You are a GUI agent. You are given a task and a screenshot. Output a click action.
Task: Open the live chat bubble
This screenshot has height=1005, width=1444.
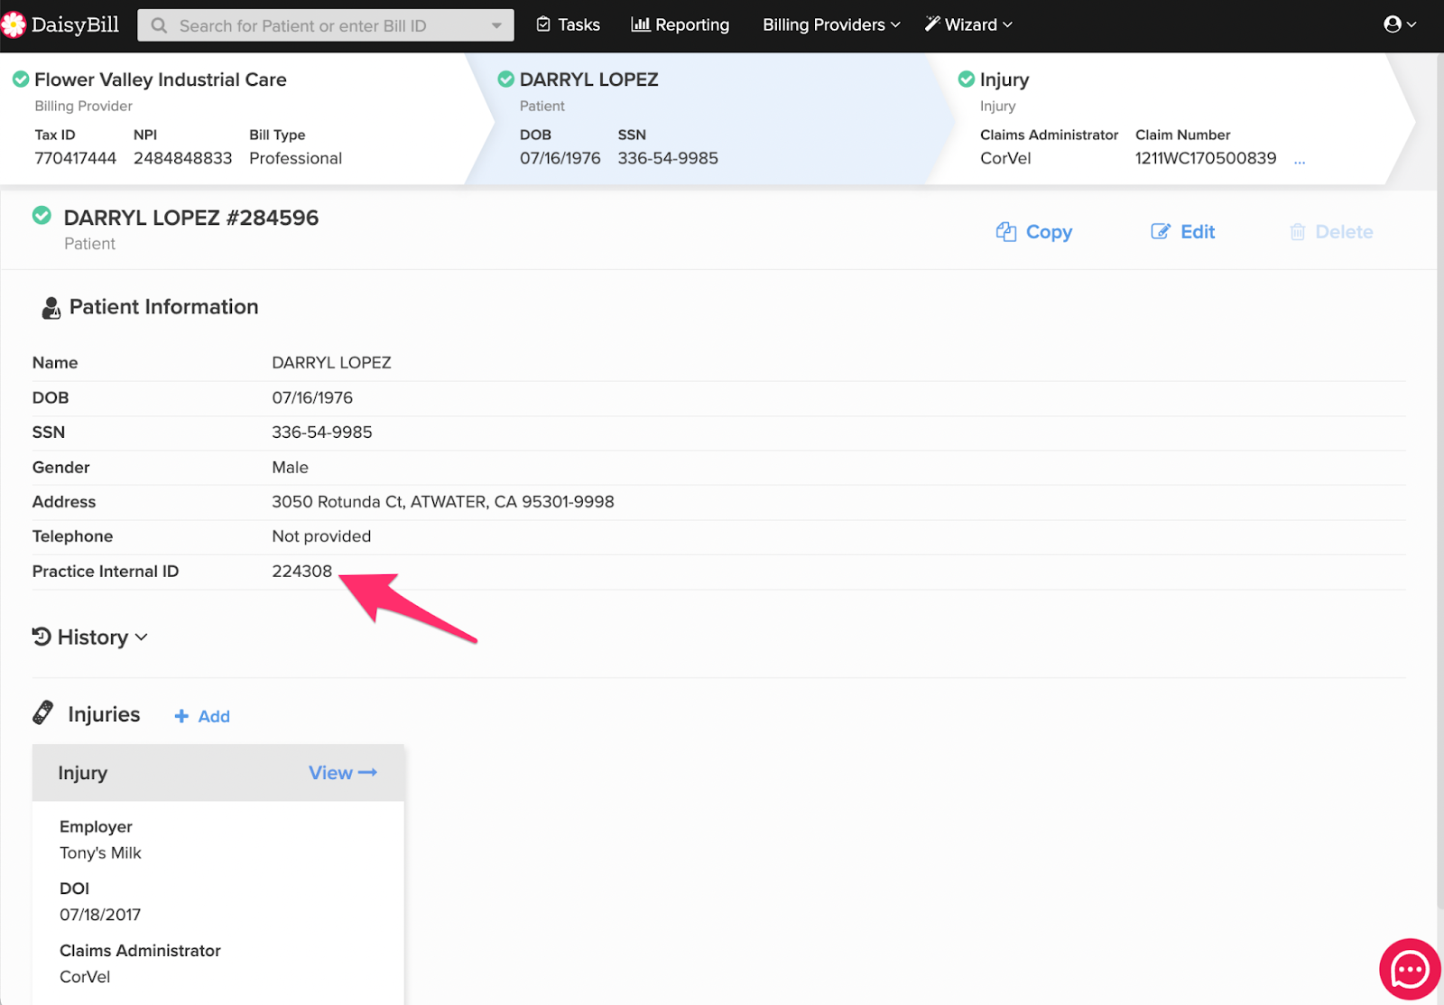coord(1410,970)
